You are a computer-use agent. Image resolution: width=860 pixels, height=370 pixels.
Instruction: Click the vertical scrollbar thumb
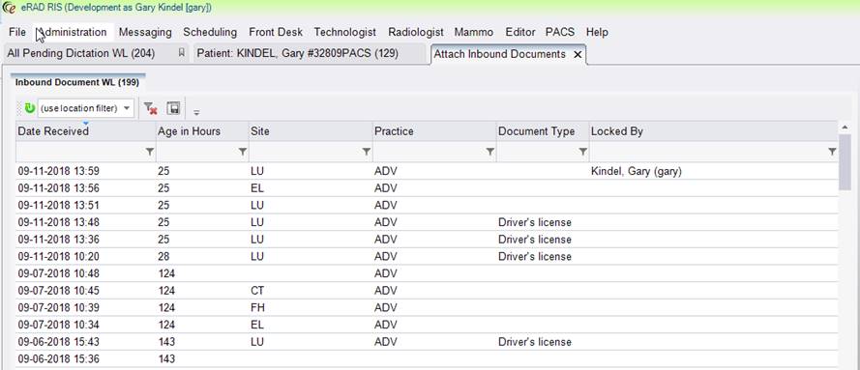click(845, 162)
